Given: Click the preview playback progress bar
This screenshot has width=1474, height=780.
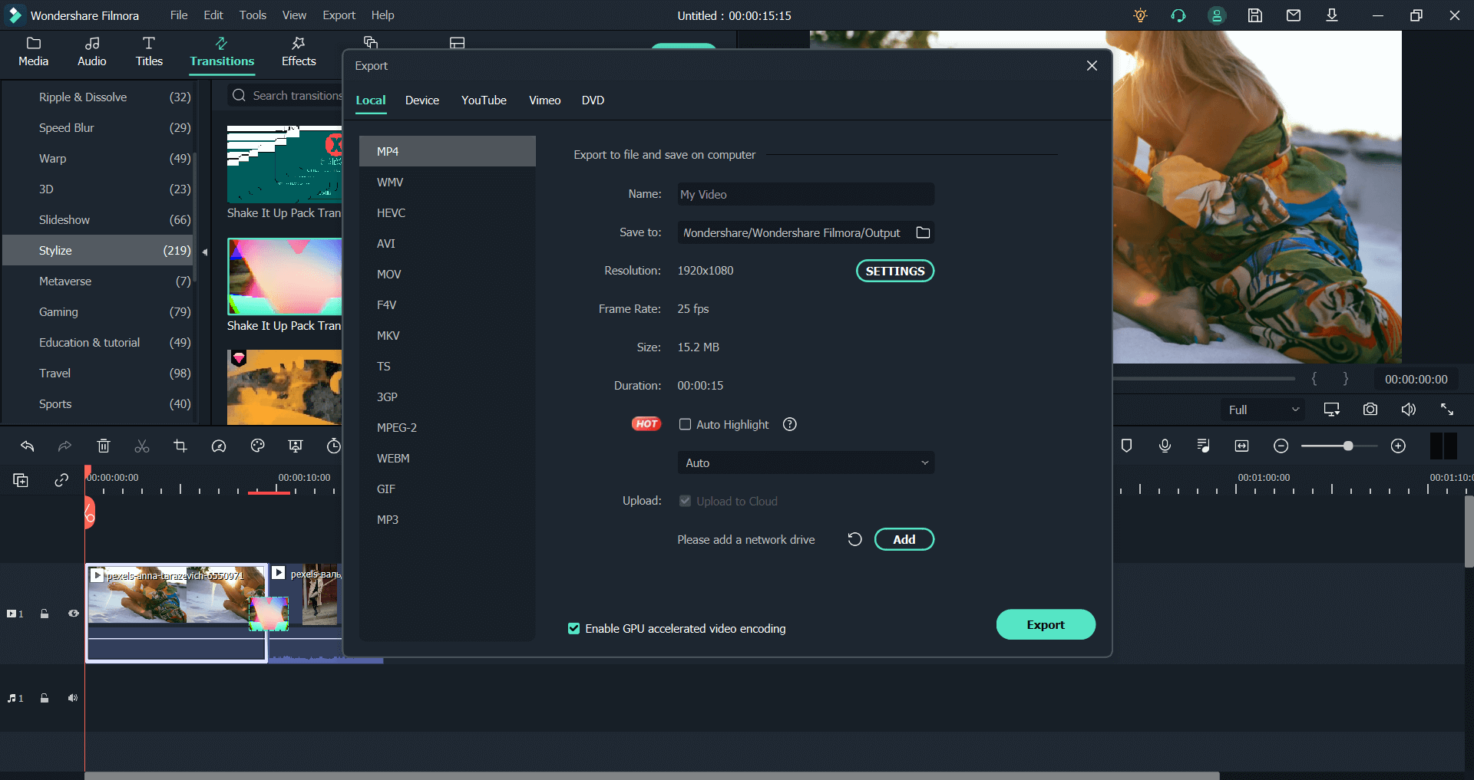Looking at the screenshot, I should 1205,378.
